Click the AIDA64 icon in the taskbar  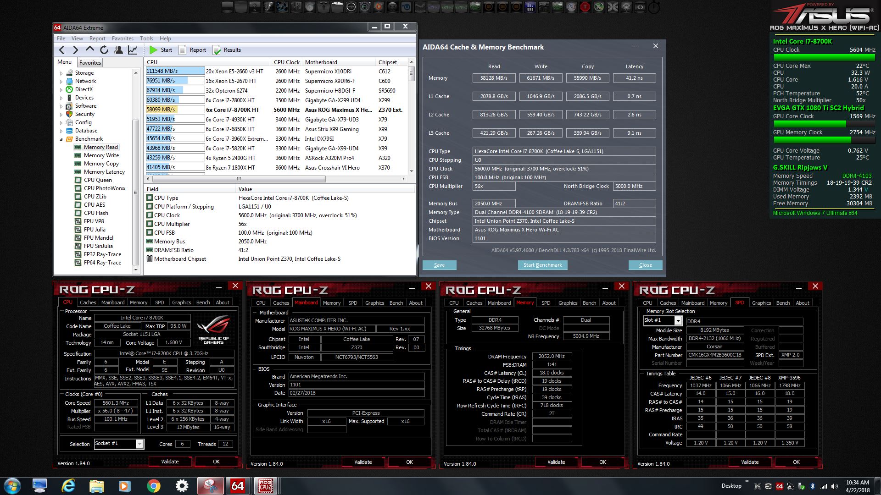click(237, 485)
